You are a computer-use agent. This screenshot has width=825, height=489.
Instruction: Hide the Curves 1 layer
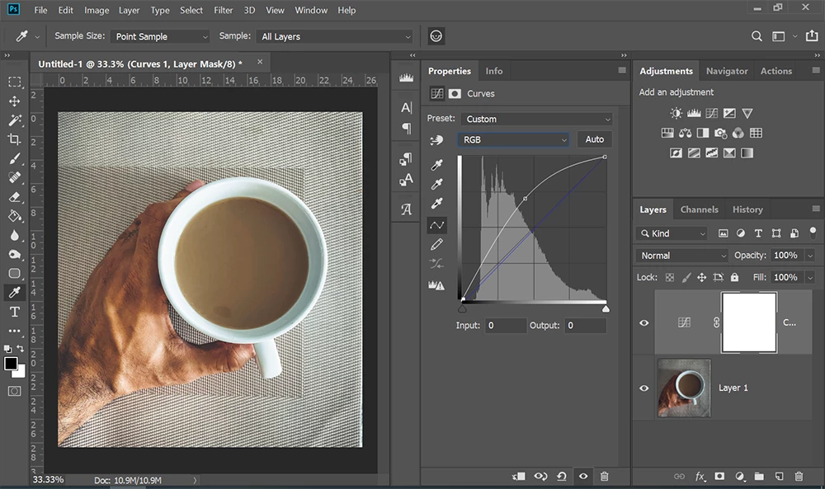(x=644, y=323)
